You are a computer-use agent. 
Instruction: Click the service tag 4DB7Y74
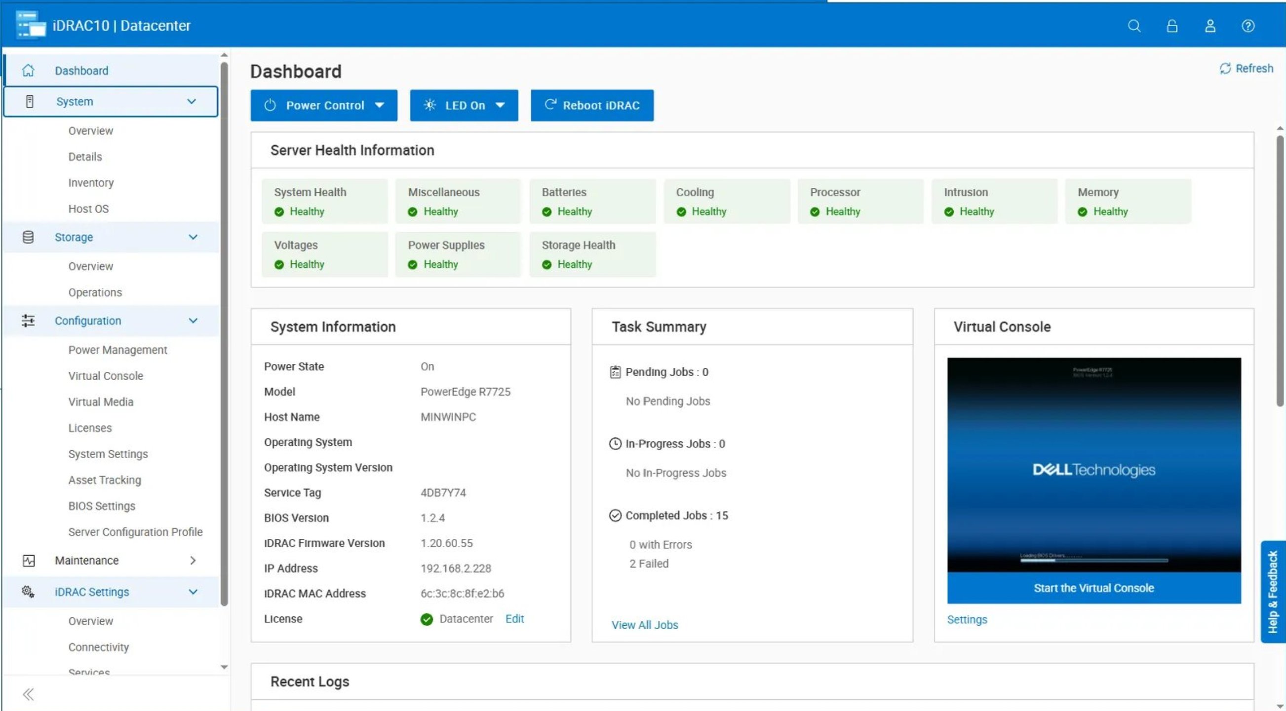[x=443, y=493]
